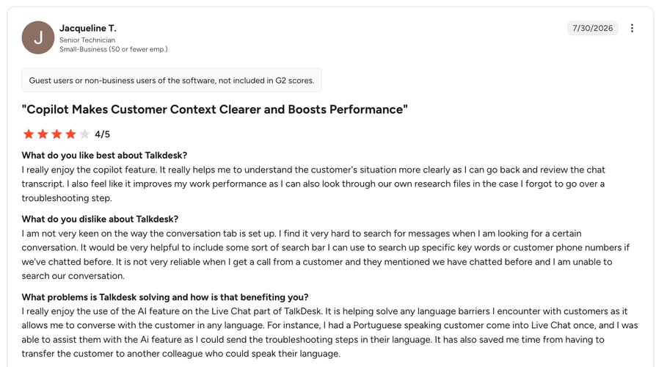This screenshot has height=367, width=656.
Task: Open reviewer name Jacqueline T.
Action: (x=88, y=28)
